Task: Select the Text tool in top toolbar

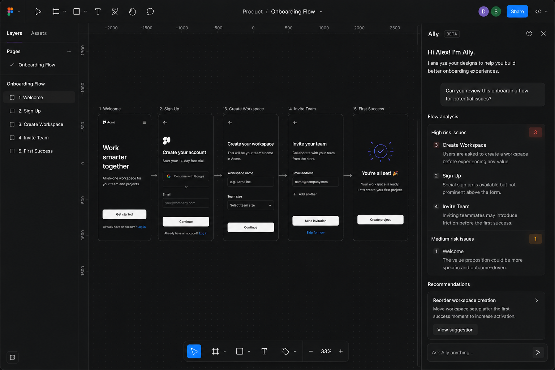Action: tap(98, 12)
